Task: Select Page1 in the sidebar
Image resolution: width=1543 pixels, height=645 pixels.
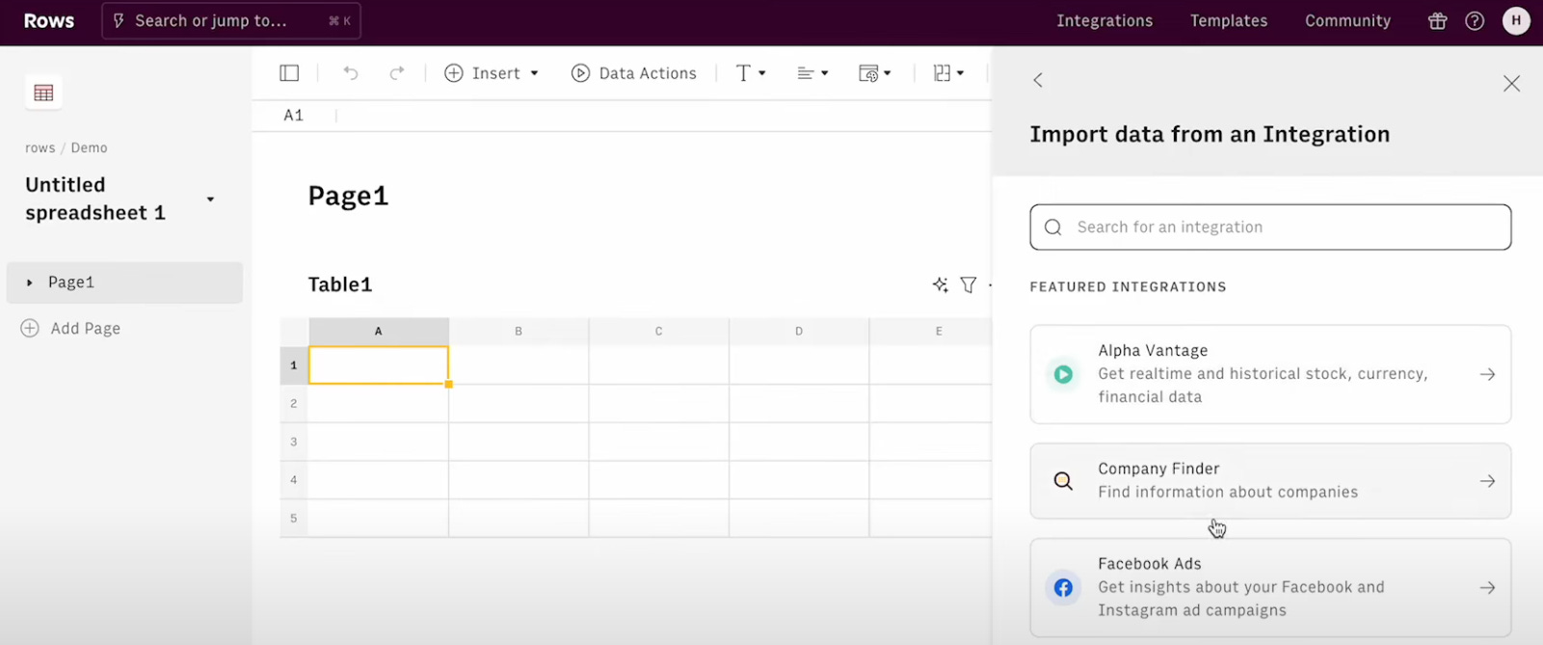Action: tap(124, 282)
